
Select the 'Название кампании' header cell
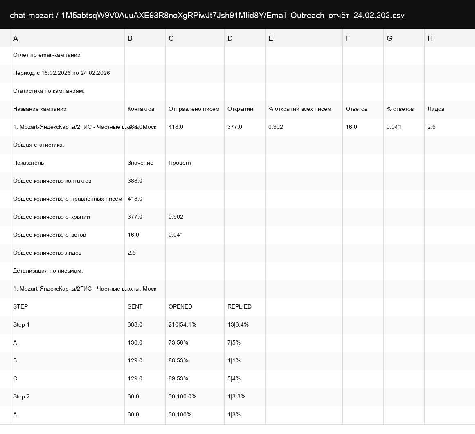pyautogui.click(x=67, y=109)
